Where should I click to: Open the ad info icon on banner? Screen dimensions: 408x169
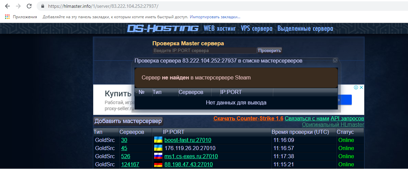pyautogui.click(x=356, y=88)
